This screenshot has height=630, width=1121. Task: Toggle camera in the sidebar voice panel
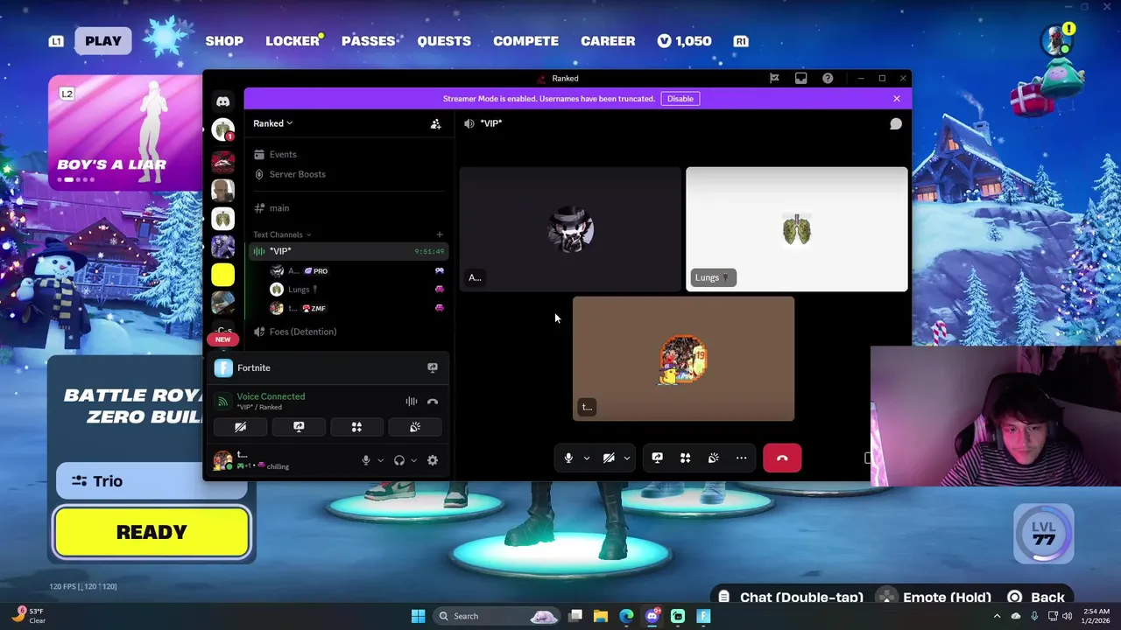pyautogui.click(x=240, y=427)
